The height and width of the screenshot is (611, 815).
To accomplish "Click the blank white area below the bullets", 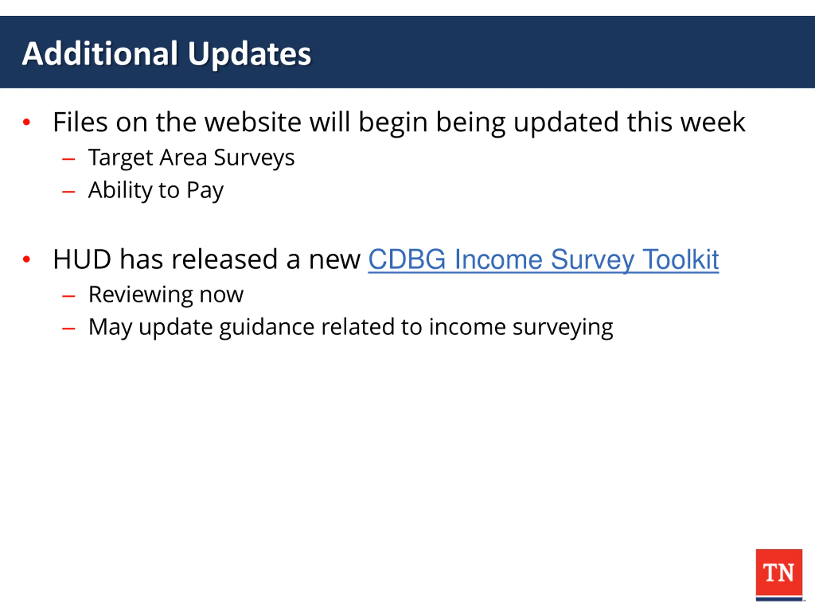I will pos(368,460).
